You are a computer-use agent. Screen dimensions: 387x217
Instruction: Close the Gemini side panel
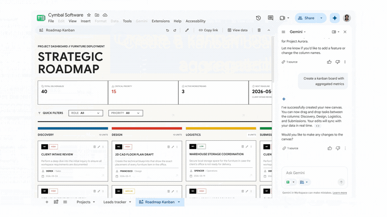click(x=345, y=32)
